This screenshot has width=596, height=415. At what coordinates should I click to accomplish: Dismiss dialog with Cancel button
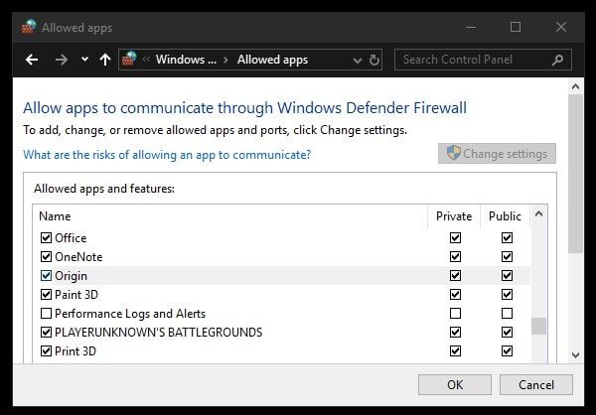[x=536, y=384]
